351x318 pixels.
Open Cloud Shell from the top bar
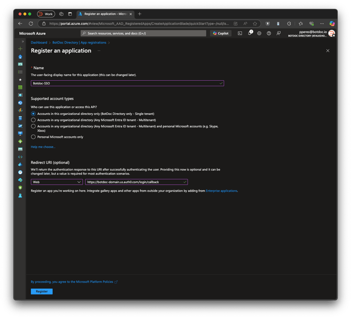240,34
